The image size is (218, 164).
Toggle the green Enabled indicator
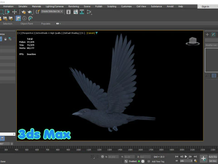pos(139,161)
